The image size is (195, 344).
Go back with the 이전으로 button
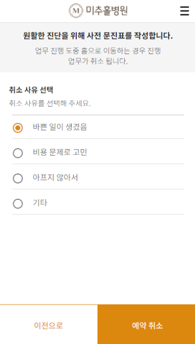[48, 324]
